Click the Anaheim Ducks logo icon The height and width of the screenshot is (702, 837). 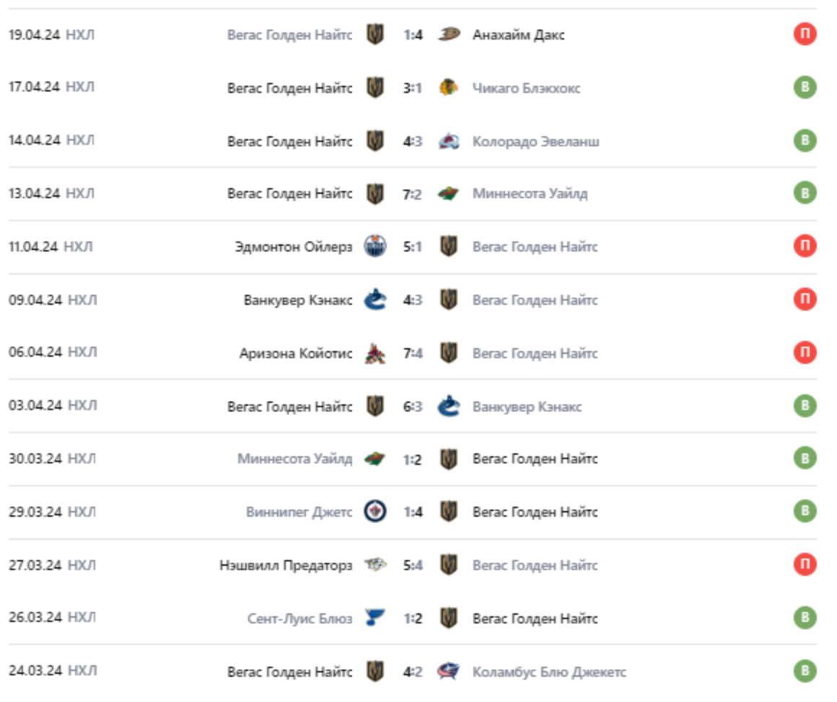[x=449, y=35]
